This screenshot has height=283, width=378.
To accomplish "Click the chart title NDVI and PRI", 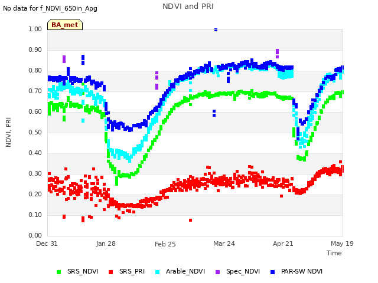I will coord(188,6).
